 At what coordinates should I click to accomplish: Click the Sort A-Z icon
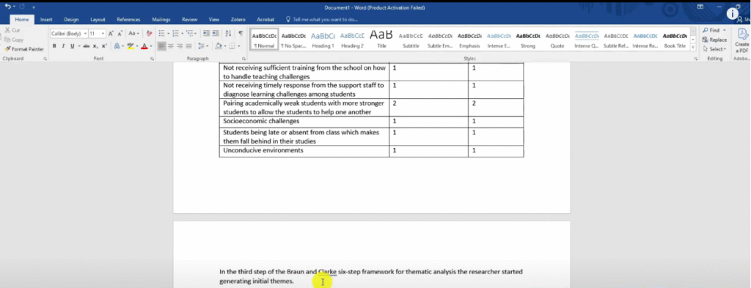point(228,34)
